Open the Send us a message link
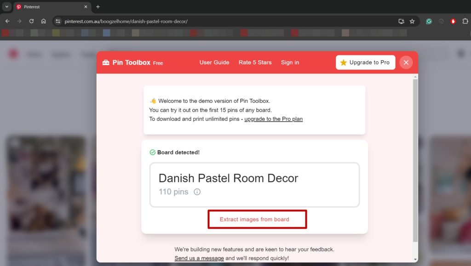The image size is (471, 266). 199,258
